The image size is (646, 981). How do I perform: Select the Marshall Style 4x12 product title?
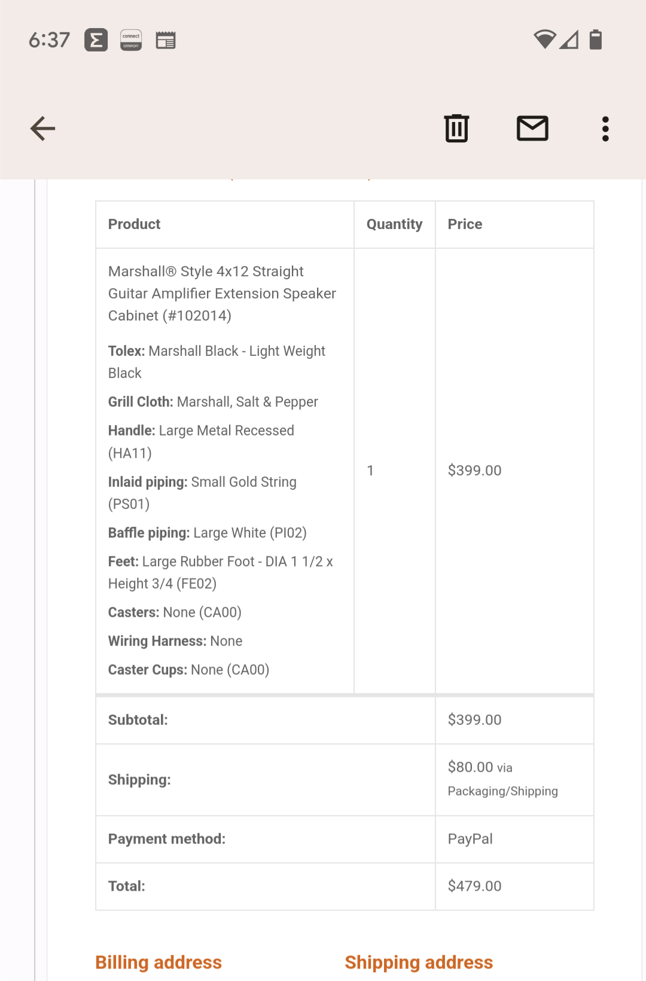click(221, 293)
